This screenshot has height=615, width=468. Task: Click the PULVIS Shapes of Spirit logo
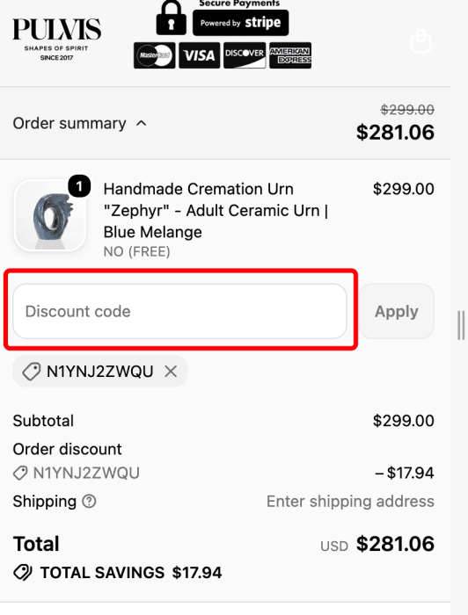click(x=57, y=40)
